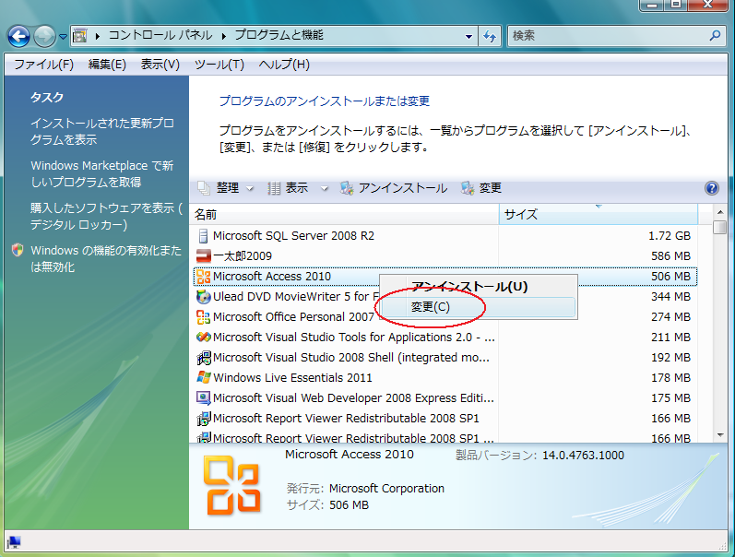Screen dimensions: 735x557
Task: Open Windows Marketplace new programs link
Action: (102, 173)
